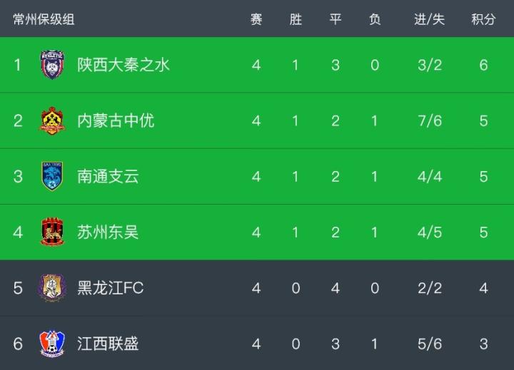
Task: Click the 赛 matches played header
Action: coord(256,19)
